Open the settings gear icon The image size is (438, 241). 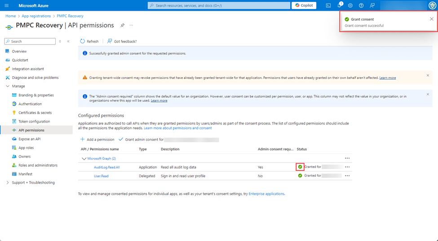pos(350,5)
